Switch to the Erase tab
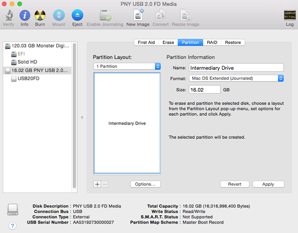 coord(168,42)
